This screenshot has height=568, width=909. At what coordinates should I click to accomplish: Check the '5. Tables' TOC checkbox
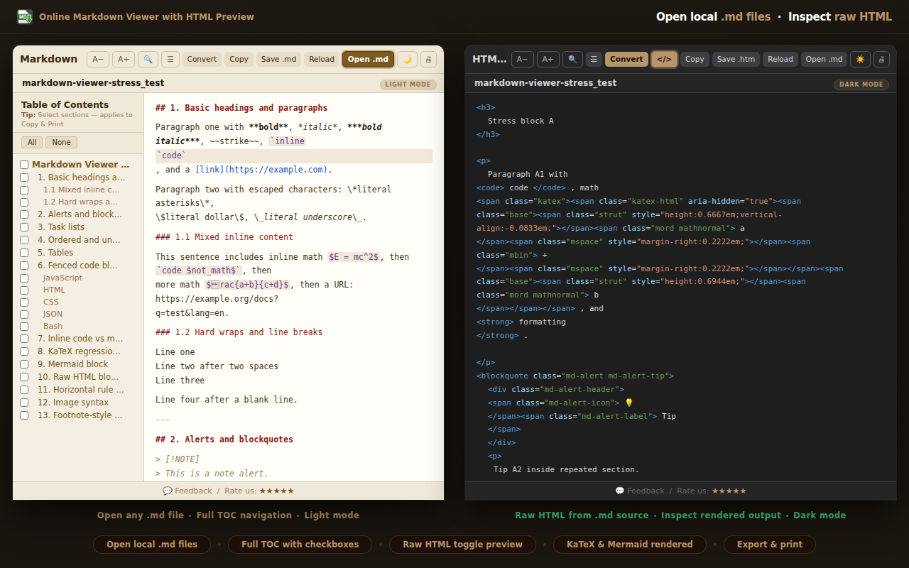pos(24,252)
